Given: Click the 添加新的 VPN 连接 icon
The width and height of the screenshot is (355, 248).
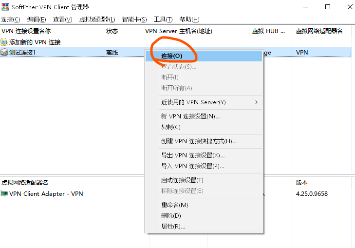Looking at the screenshot, I should (4, 42).
